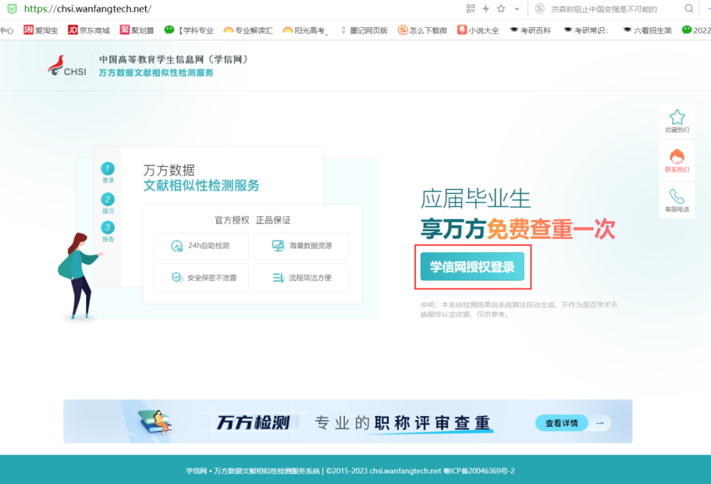This screenshot has width=711, height=484.
Task: Open the 爱淘宝 bookmark
Action: [x=41, y=30]
